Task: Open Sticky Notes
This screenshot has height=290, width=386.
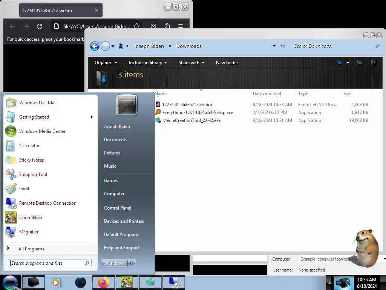Action: (31, 160)
